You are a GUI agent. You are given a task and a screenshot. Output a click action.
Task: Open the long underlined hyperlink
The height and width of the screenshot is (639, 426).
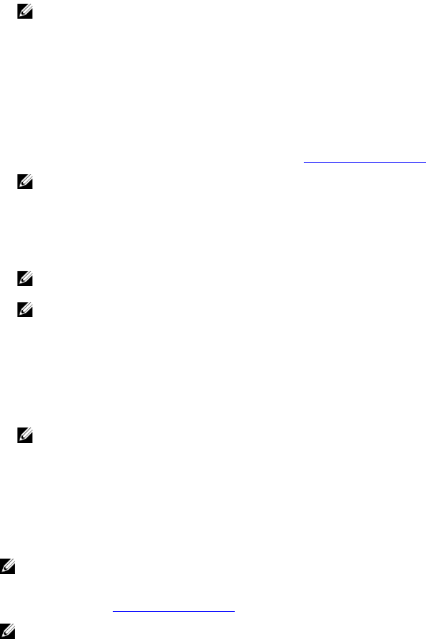[365, 162]
